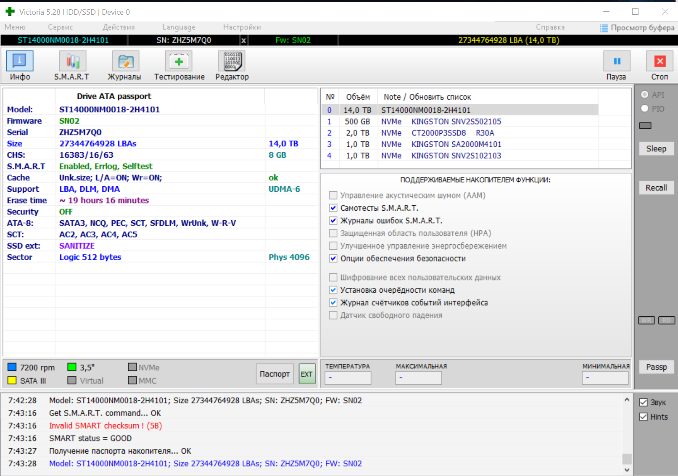Viewport: 678px width, 476px height.
Task: Click the x next to serial number
Action: [x=243, y=40]
